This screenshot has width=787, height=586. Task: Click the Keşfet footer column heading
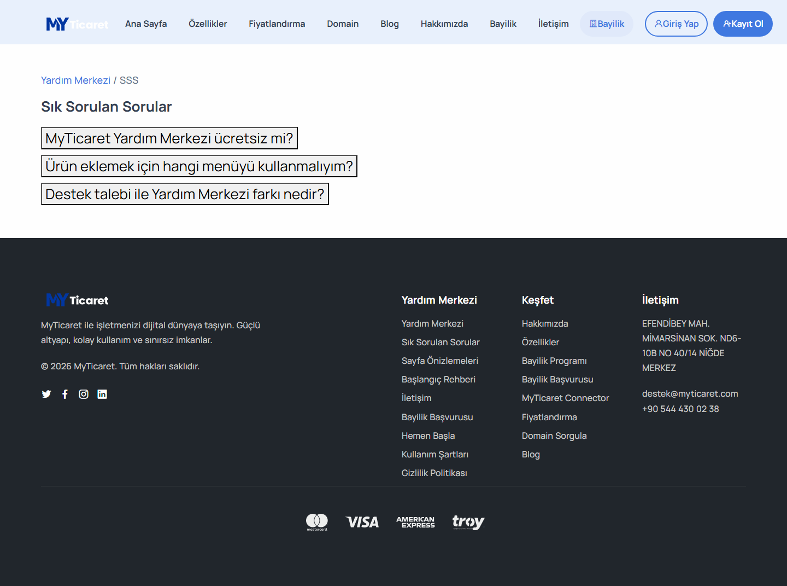pyautogui.click(x=538, y=300)
